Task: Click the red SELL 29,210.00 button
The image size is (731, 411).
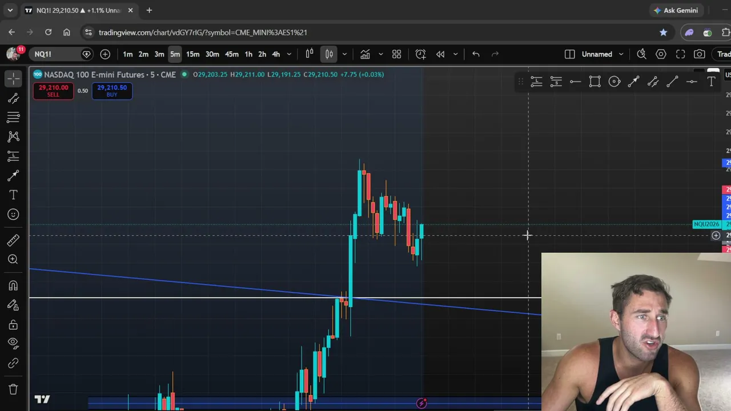Action: (53, 91)
